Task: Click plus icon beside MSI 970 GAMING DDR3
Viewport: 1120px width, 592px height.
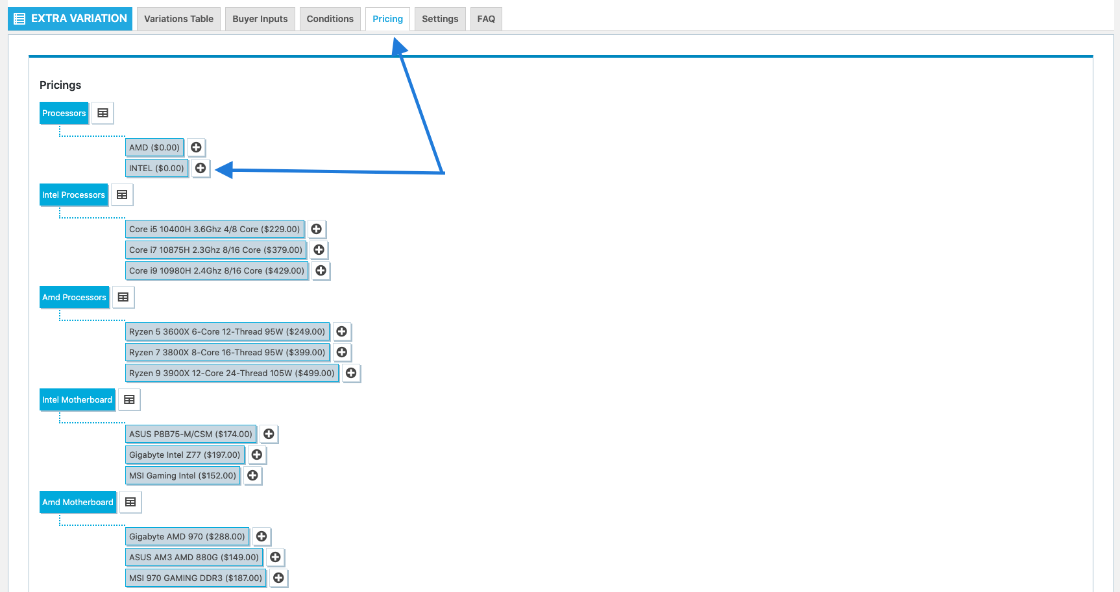Action: 278,578
